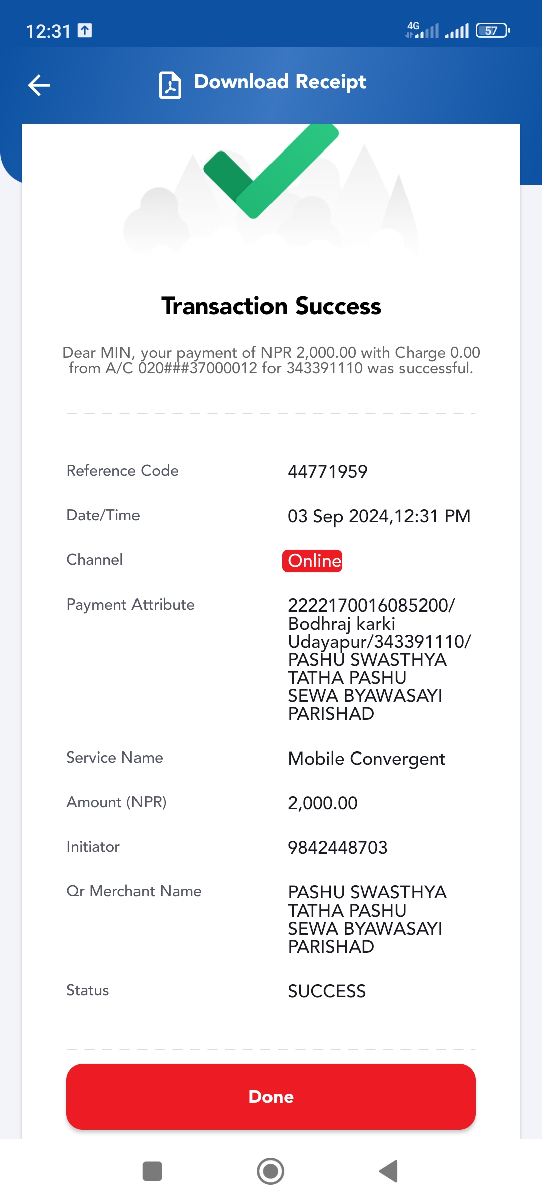Tap the battery indicator showing 57
The height and width of the screenshot is (1204, 542).
click(493, 31)
